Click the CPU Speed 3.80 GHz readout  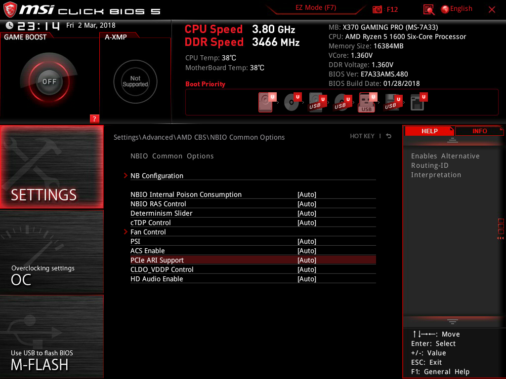[240, 29]
